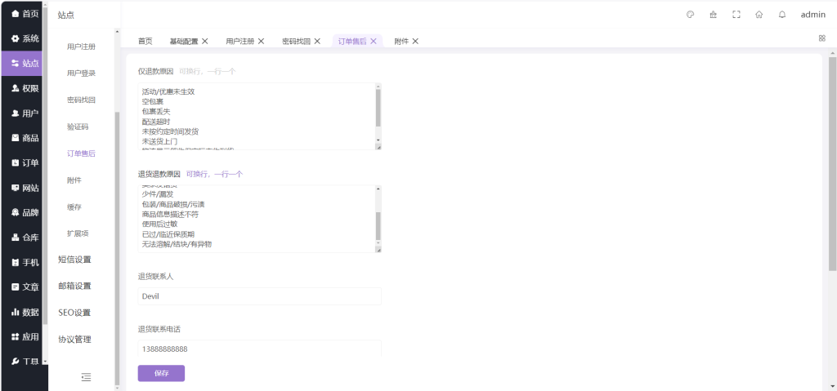Click the line 空包裹 in refund reasons
Screen dimensions: 837x391
click(153, 102)
